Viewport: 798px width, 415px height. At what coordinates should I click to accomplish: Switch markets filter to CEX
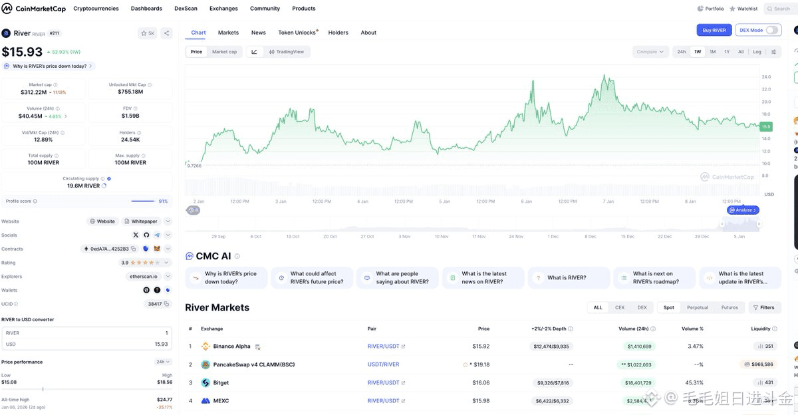pos(620,307)
